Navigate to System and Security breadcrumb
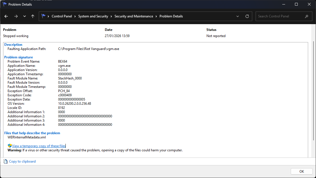Viewport: 316px width, 178px height. [x=93, y=16]
